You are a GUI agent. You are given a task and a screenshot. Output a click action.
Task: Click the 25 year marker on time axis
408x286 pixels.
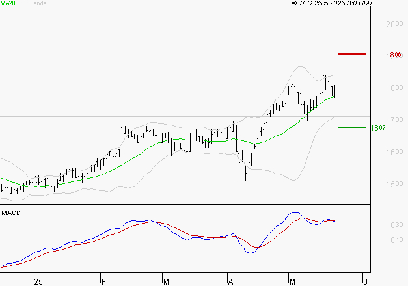(x=38, y=282)
